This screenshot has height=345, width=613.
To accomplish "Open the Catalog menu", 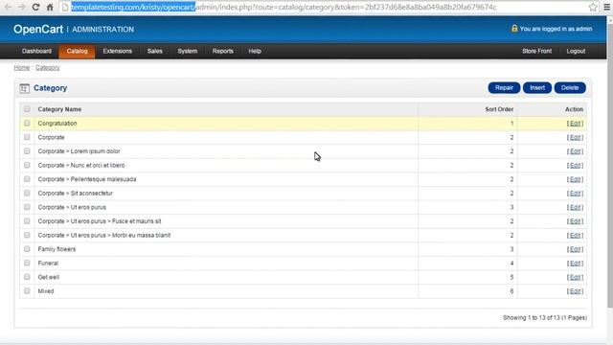I will pos(77,51).
